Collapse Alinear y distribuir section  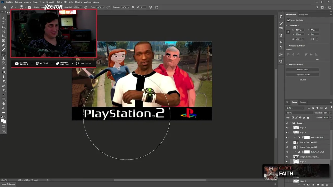[287, 46]
